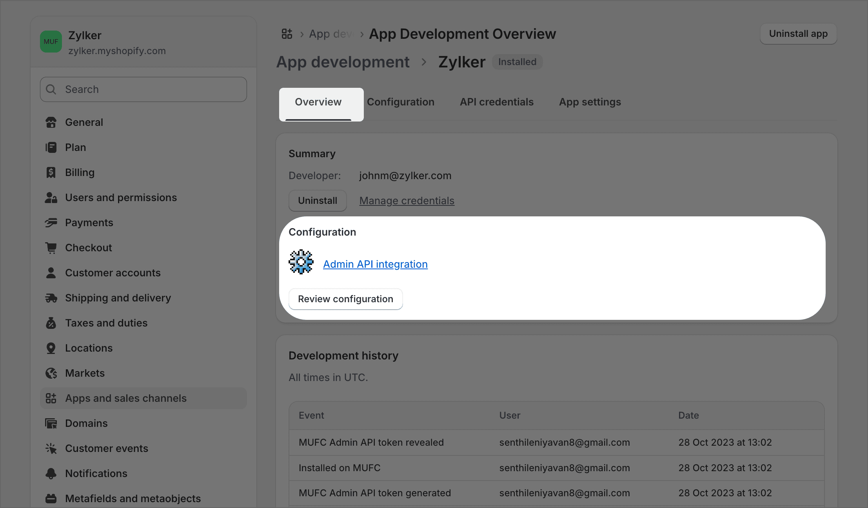Open the API credentials tab
This screenshot has height=508, width=868.
pyautogui.click(x=496, y=102)
